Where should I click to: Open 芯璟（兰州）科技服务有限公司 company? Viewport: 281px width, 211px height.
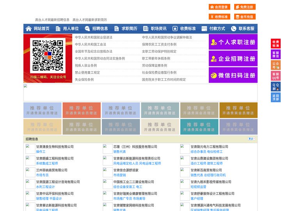point(135,147)
